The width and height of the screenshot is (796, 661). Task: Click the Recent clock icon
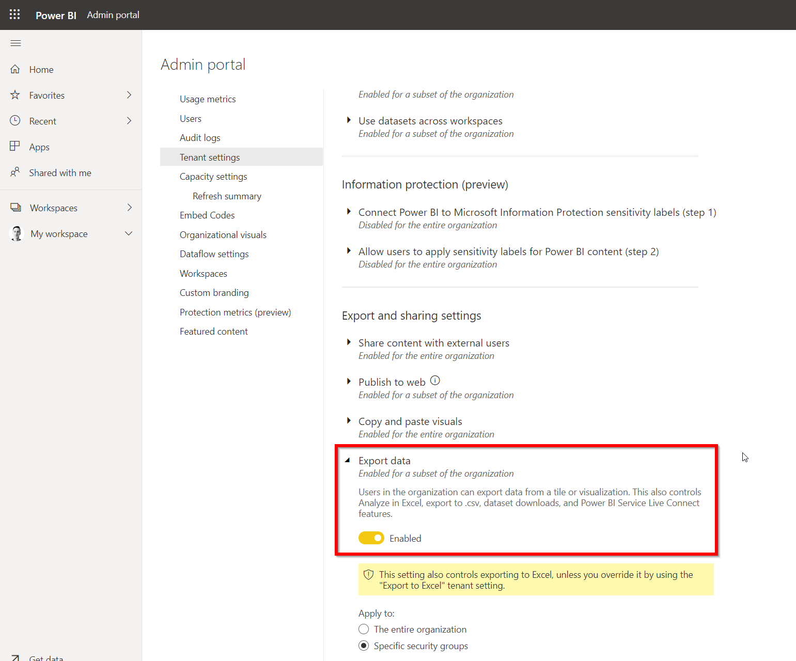tap(15, 121)
